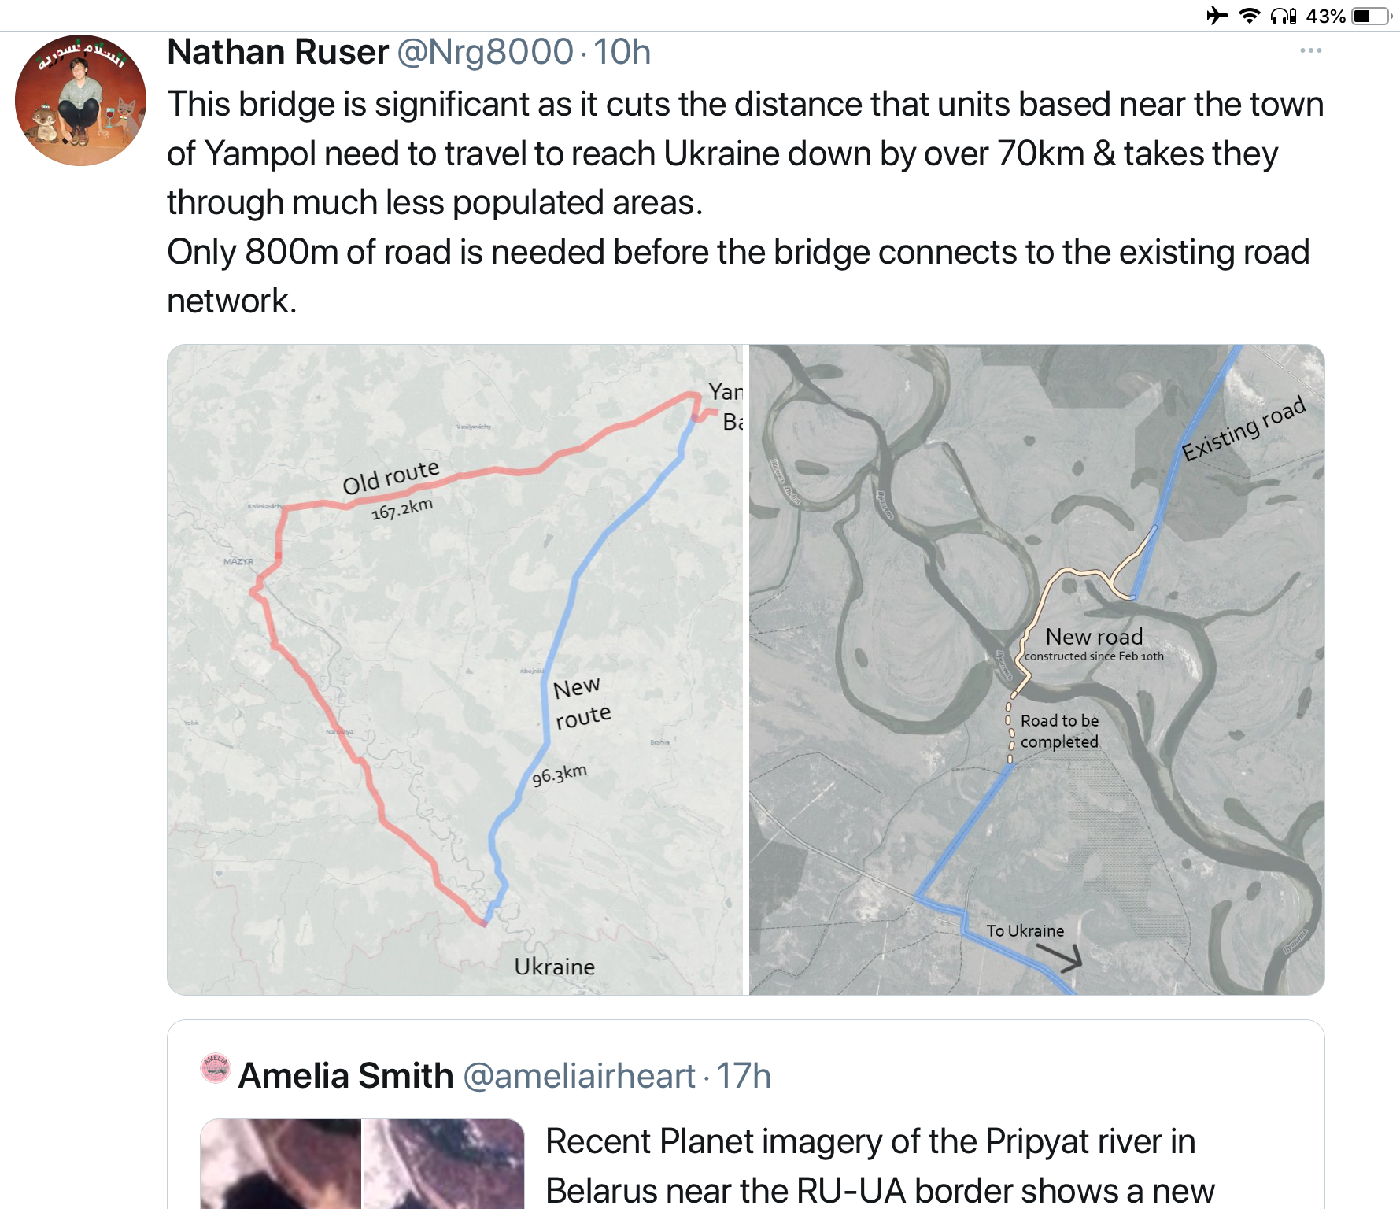Screen dimensions: 1400x1209
Task: Tap the second quoted image thumbnail on right
Action: 443,1163
